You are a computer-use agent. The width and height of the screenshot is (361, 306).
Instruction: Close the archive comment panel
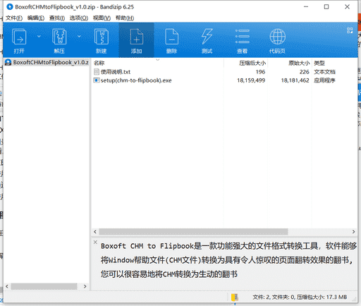pyautogui.click(x=95, y=242)
